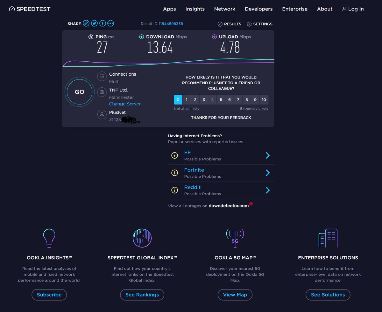Open RESULTS label text
The image size is (382, 312).
click(x=233, y=24)
